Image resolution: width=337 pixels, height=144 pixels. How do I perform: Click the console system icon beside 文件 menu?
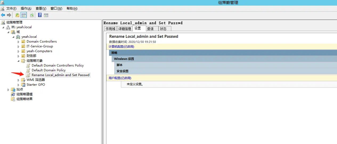pyautogui.click(x=2, y=9)
